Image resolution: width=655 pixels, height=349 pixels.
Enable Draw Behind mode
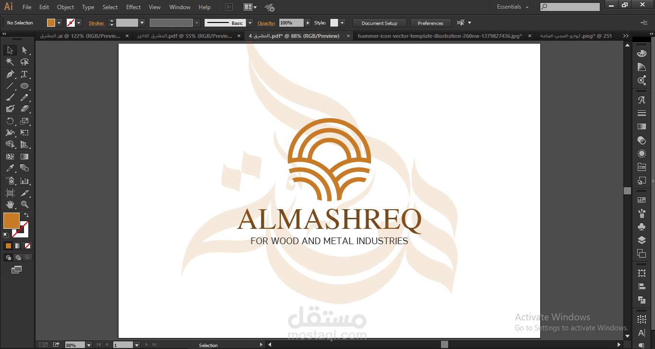[x=18, y=258]
